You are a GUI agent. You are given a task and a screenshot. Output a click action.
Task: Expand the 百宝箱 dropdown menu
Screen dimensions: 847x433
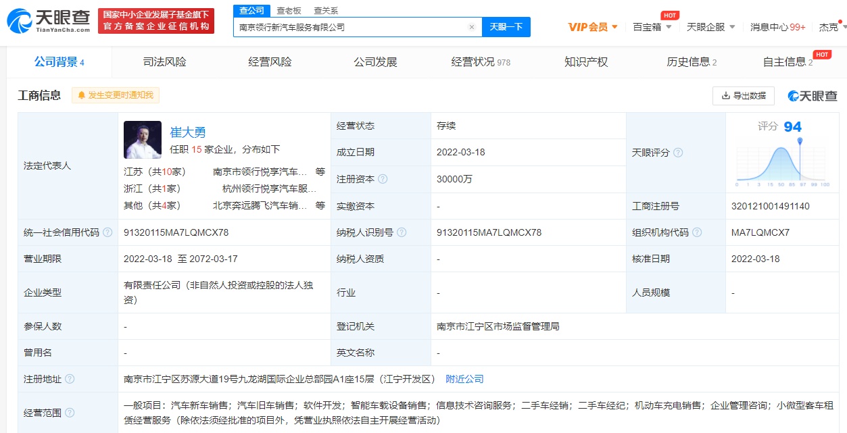[652, 27]
